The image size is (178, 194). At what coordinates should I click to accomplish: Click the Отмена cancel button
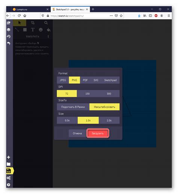pyautogui.click(x=77, y=133)
